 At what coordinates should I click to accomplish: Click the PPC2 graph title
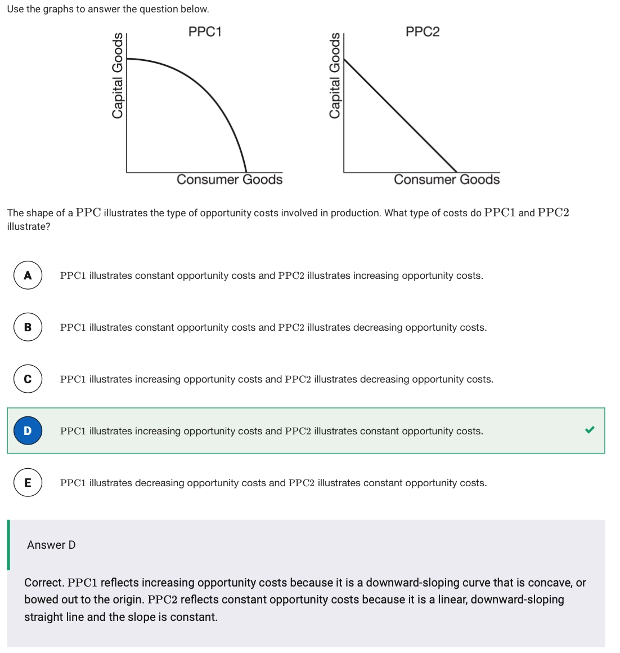coord(423,32)
